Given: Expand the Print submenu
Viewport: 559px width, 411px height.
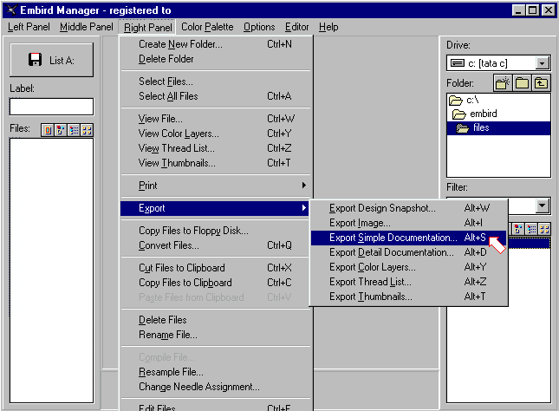Looking at the screenshot, I should click(215, 186).
